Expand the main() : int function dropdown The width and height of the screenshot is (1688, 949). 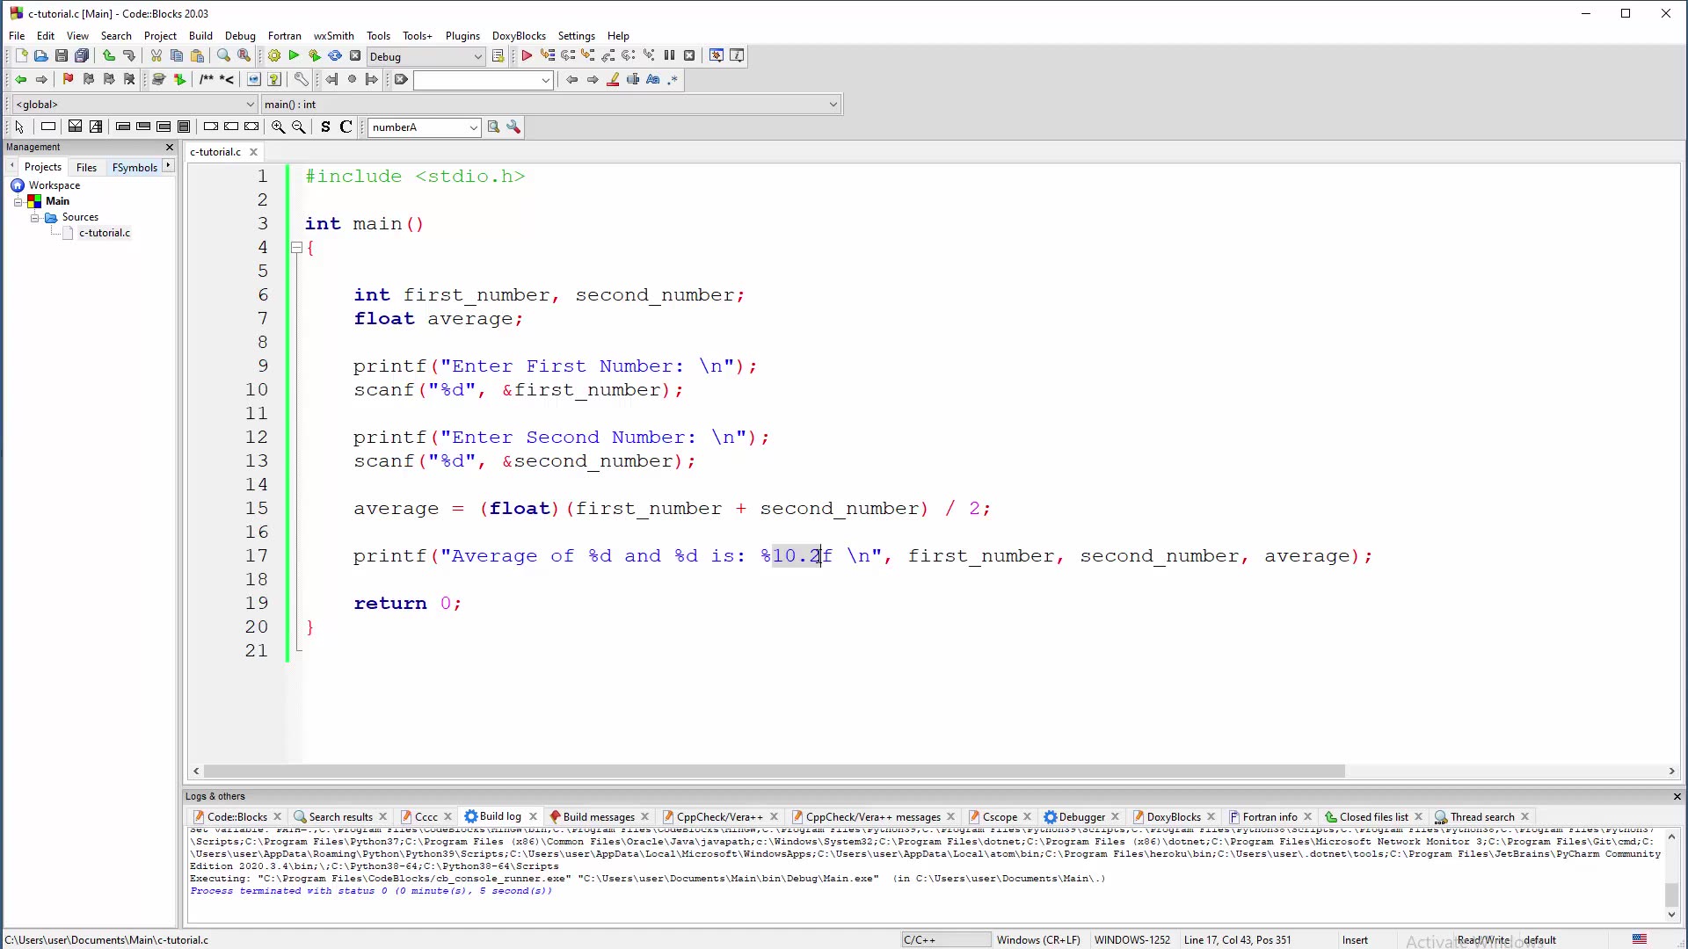[x=833, y=104]
